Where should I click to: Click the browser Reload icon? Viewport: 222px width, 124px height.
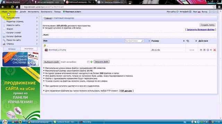click(x=12, y=7)
